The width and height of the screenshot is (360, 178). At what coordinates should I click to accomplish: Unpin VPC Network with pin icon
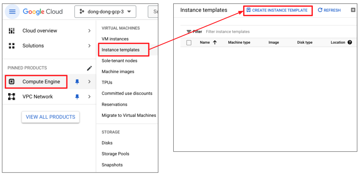click(77, 97)
